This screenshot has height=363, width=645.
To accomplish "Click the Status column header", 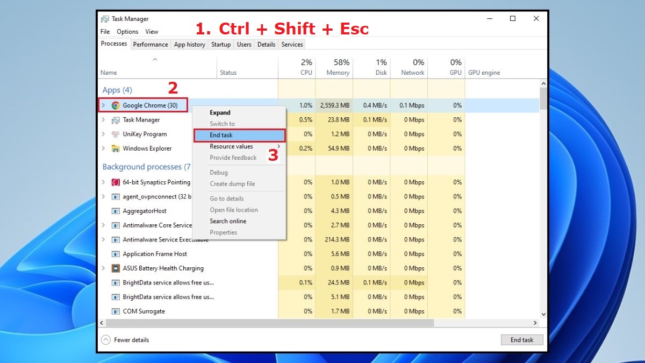I will pos(247,67).
